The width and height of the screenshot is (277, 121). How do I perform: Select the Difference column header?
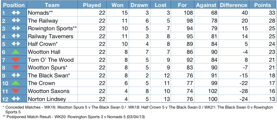click(x=233, y=5)
